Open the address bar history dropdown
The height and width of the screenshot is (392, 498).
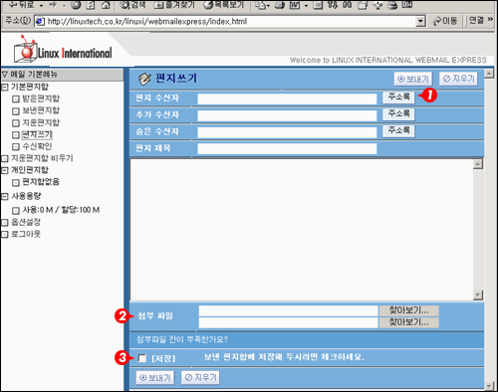tap(420, 22)
